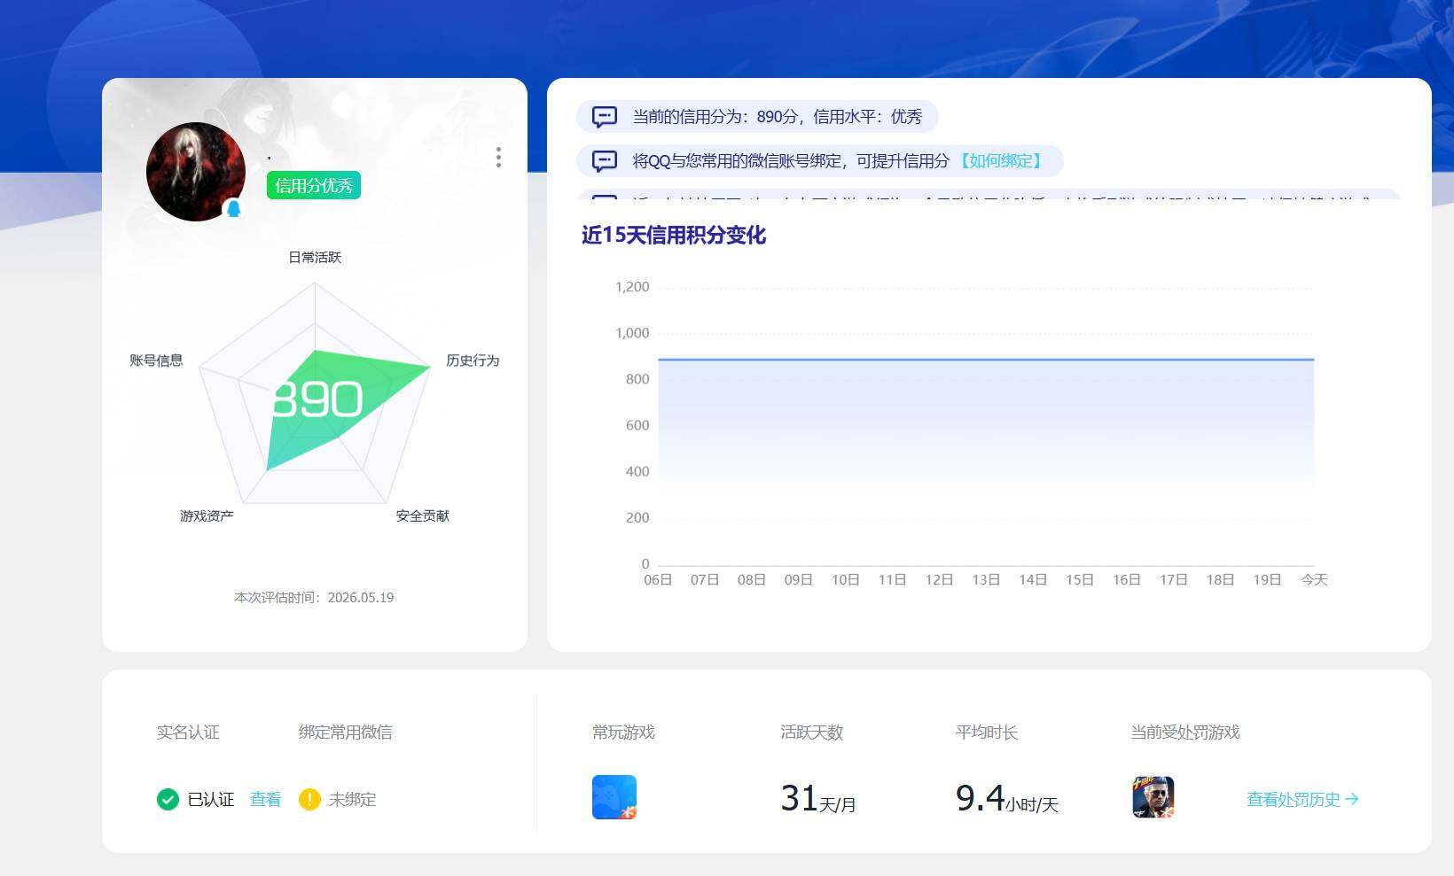The width and height of the screenshot is (1454, 876).
Task: Click the 今天 label on chart axis
Action: (1314, 579)
